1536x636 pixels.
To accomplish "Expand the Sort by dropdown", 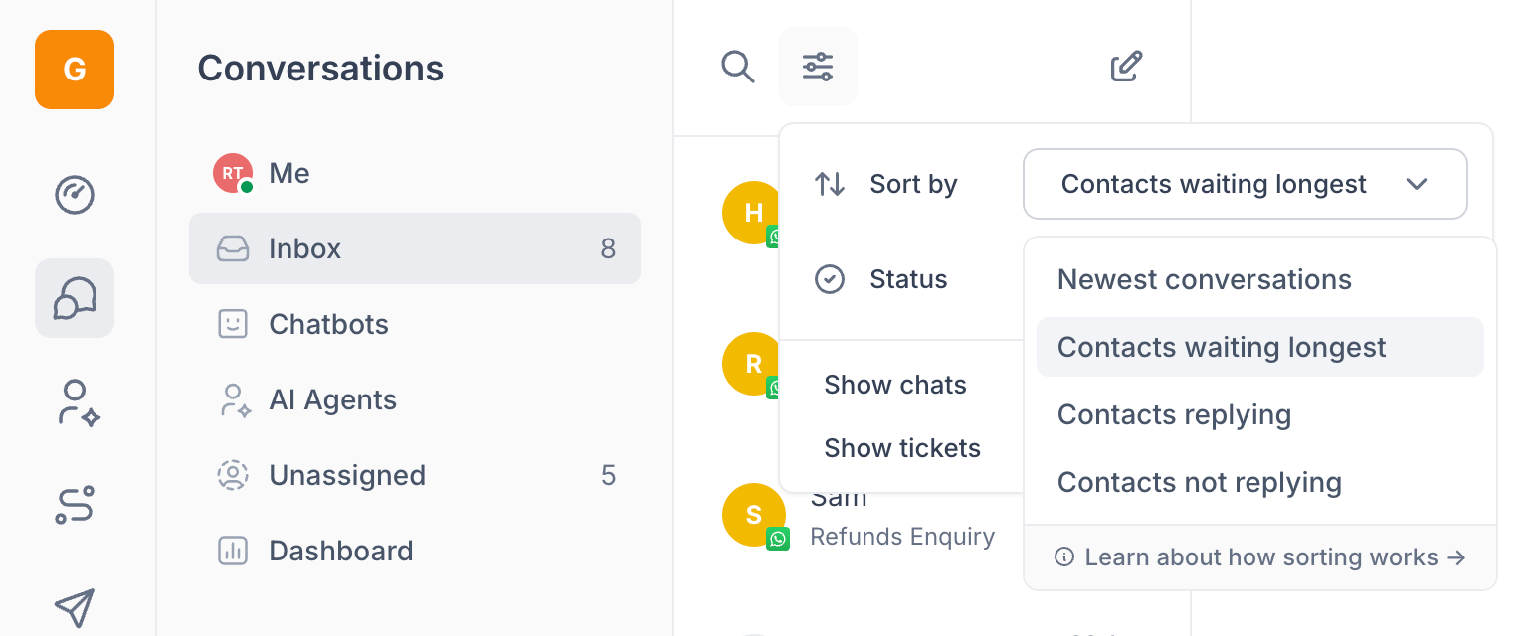I will tap(1245, 184).
